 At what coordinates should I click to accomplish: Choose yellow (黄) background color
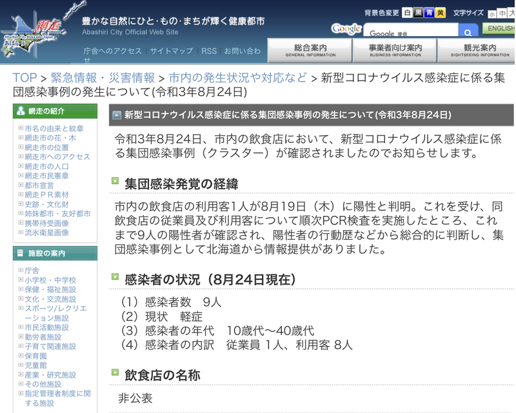pyautogui.click(x=440, y=13)
